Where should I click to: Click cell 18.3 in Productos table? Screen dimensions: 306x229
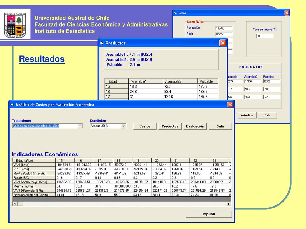pos(146,86)
